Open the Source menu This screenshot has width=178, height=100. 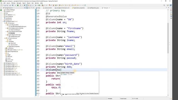click(x=8, y=3)
